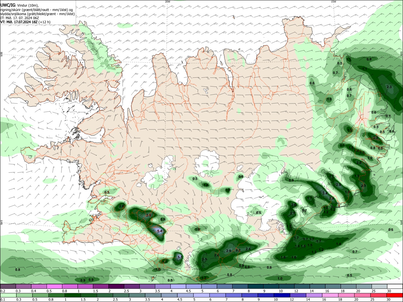Click the 5.1 precipitation value on the map
This screenshot has width=403, height=302.
pyautogui.click(x=180, y=257)
